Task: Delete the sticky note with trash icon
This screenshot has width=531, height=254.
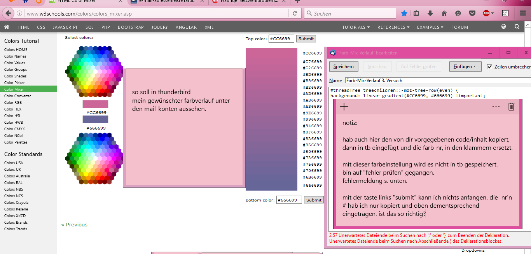Action: [x=511, y=107]
